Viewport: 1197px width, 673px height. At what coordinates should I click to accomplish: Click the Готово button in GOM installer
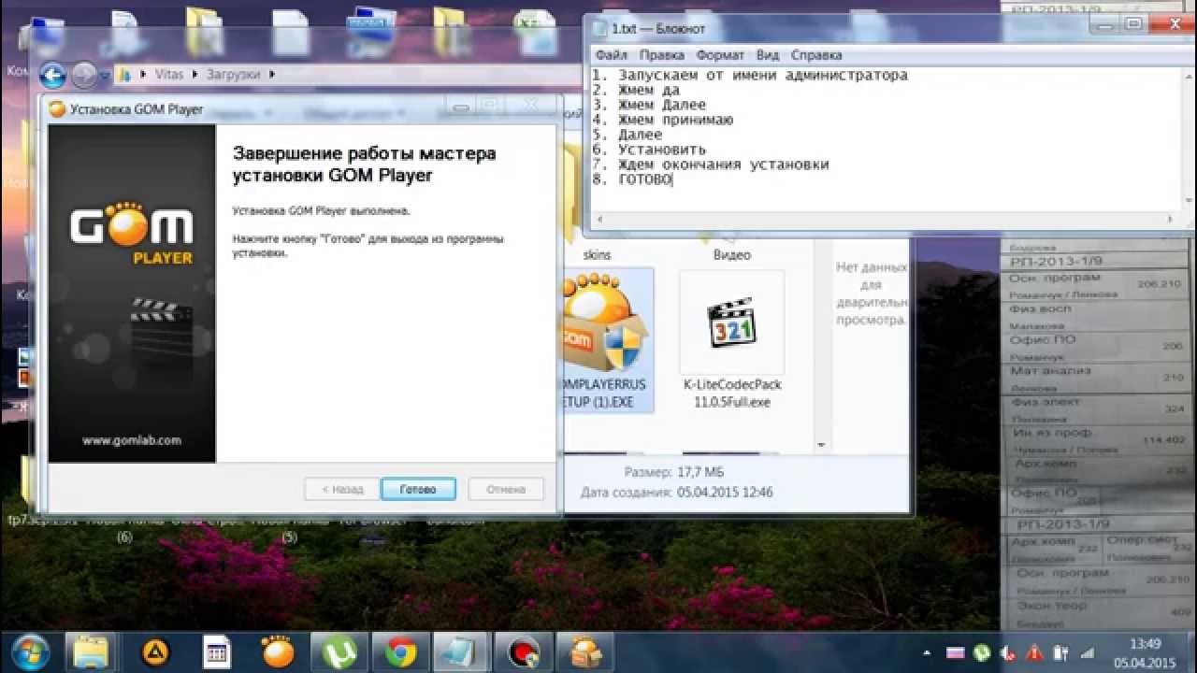coord(418,489)
